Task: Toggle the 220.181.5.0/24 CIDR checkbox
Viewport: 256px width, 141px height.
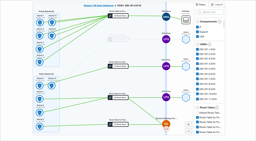Action: [x=197, y=69]
